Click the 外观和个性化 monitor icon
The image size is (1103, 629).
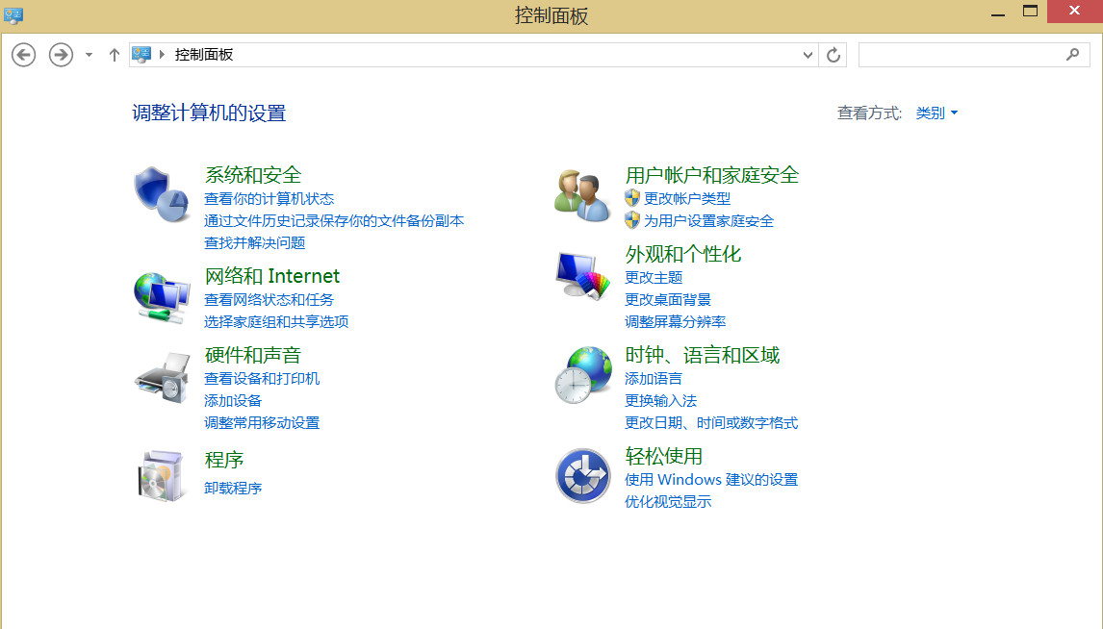[581, 275]
